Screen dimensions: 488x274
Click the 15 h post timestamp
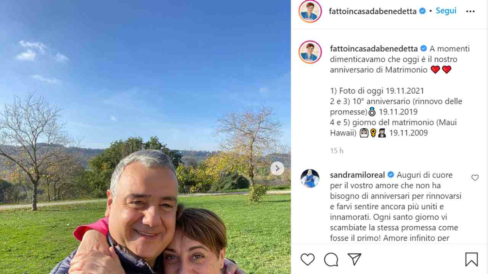point(337,151)
